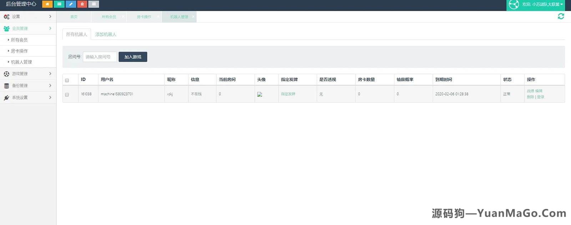571x225 pixels.
Task: Click the 战绩 link in the 操作 column
Action: [x=530, y=91]
